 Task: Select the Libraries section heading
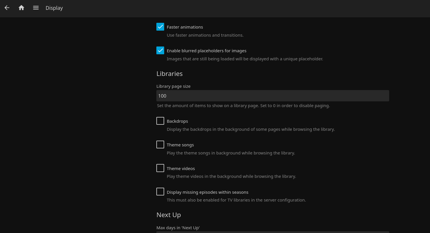pyautogui.click(x=169, y=74)
